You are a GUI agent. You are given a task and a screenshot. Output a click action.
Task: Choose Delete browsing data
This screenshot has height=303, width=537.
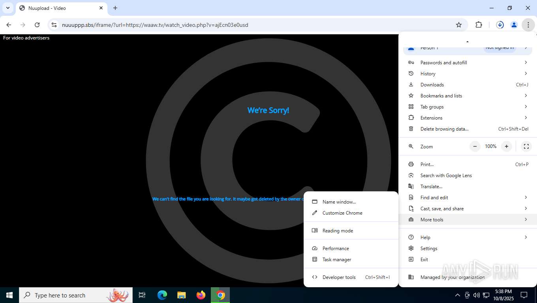(468, 129)
